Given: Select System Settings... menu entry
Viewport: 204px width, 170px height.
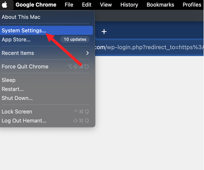Looking at the screenshot, I should [47, 31].
